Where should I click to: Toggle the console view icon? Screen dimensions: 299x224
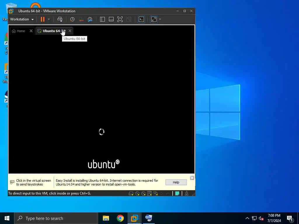[x=141, y=19]
